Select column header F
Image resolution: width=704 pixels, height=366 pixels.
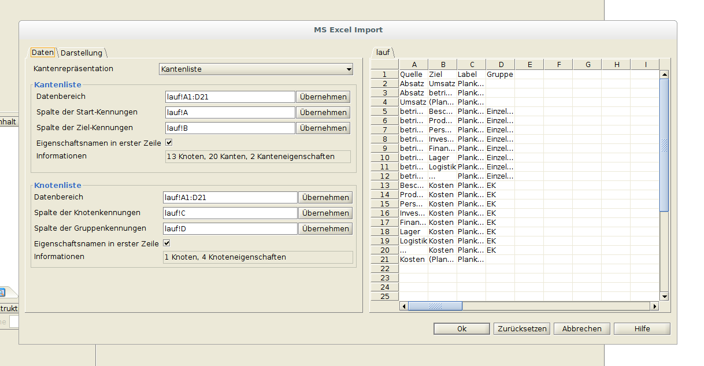pyautogui.click(x=558, y=64)
